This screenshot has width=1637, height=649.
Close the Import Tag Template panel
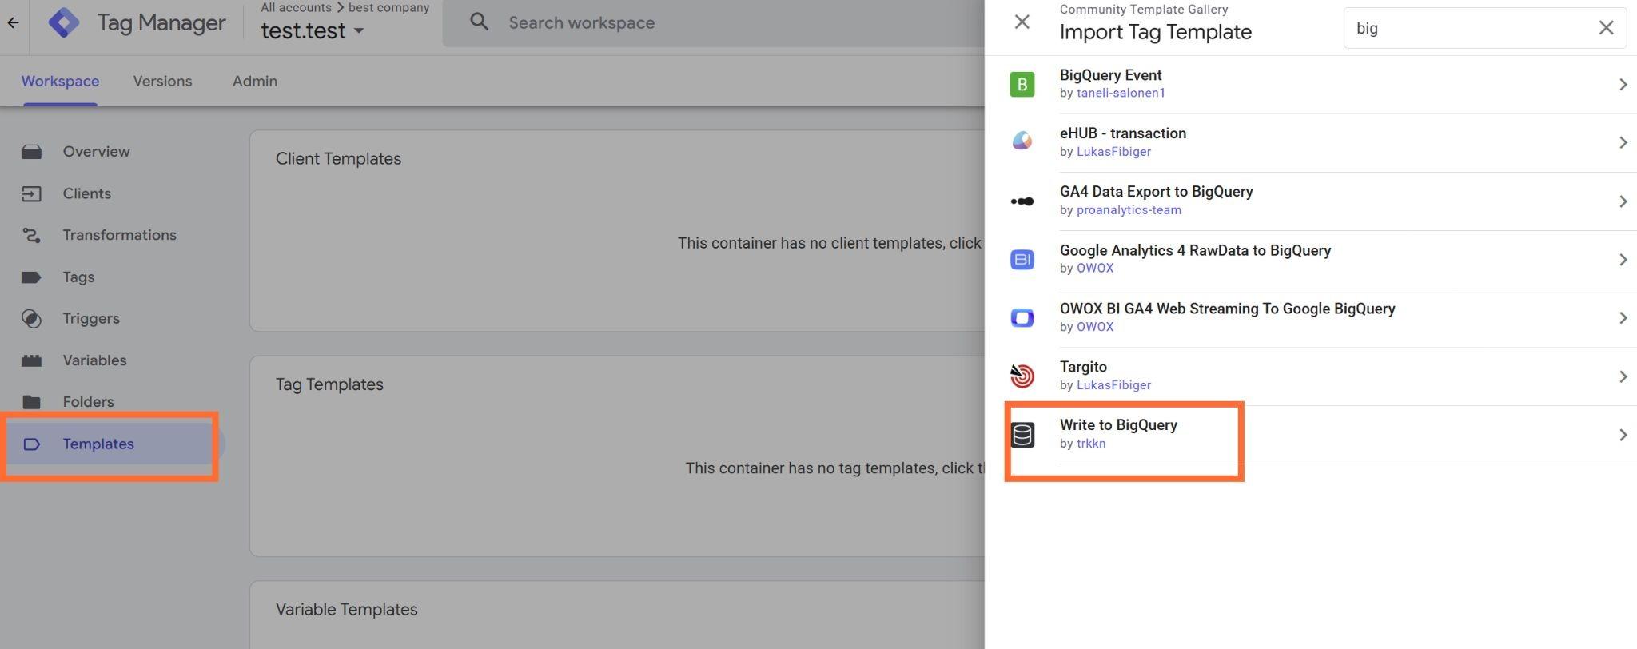point(1022,22)
